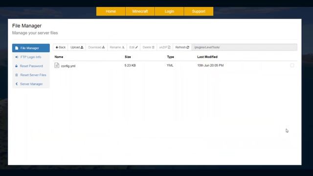Viewport: 313px width, 176px height.
Task: Click the config.yml document icon
Action: click(x=57, y=65)
